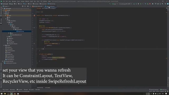Click override gutter icon beside onRefresh
Viewport: 169px width, 95px height.
(x=34, y=44)
